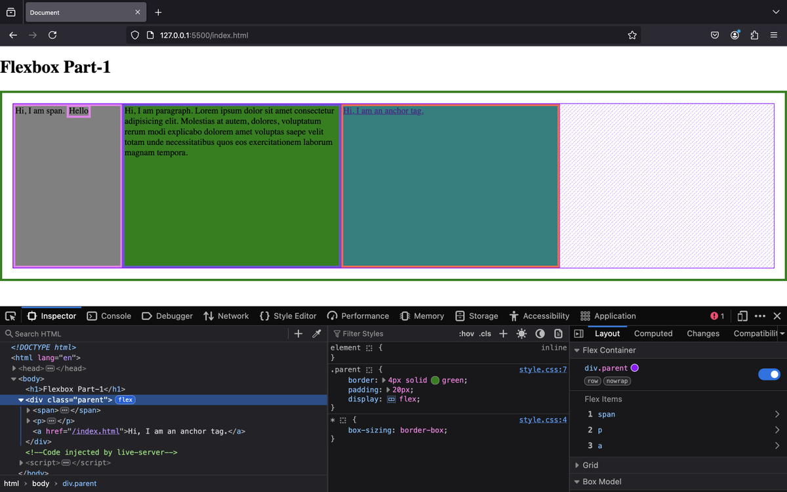Expand the p element node
787x492 pixels.
(28, 421)
